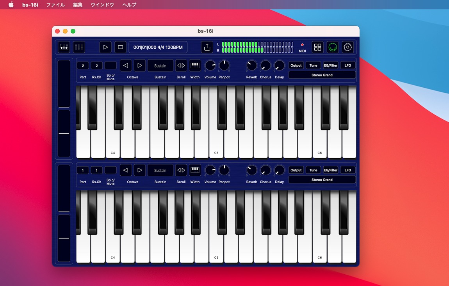Open the mixer faders view
This screenshot has width=449, height=286.
[x=79, y=47]
